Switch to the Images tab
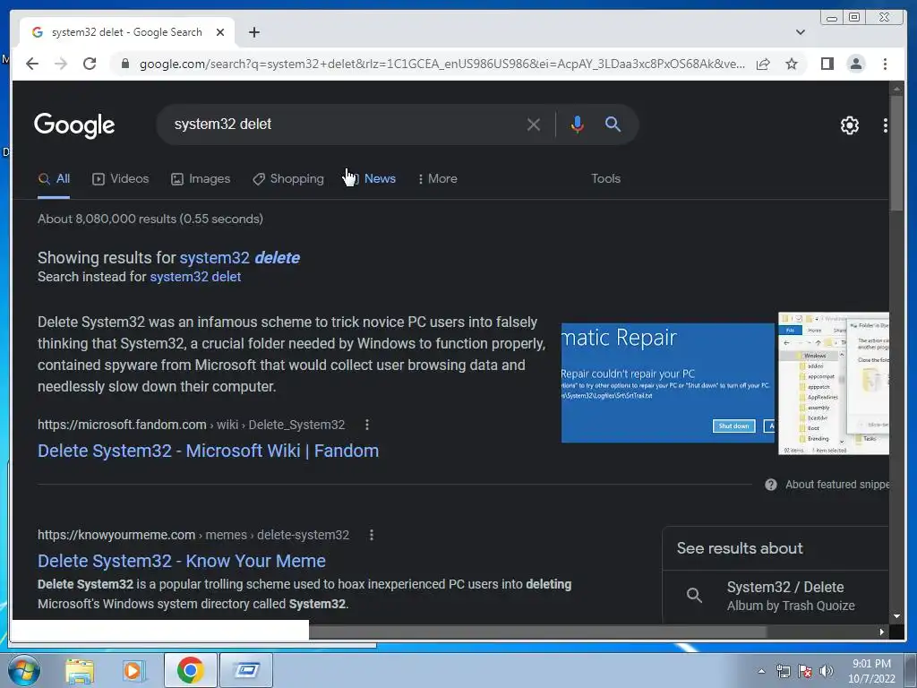The width and height of the screenshot is (917, 688). pos(200,178)
